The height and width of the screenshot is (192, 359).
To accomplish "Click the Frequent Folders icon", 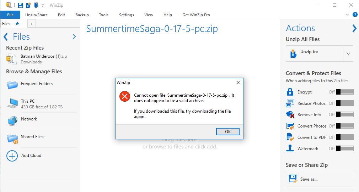I will (12, 85).
